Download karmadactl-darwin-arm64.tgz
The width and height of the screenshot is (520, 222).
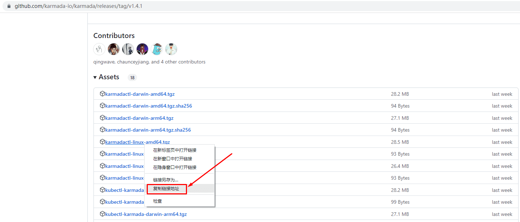pyautogui.click(x=140, y=118)
